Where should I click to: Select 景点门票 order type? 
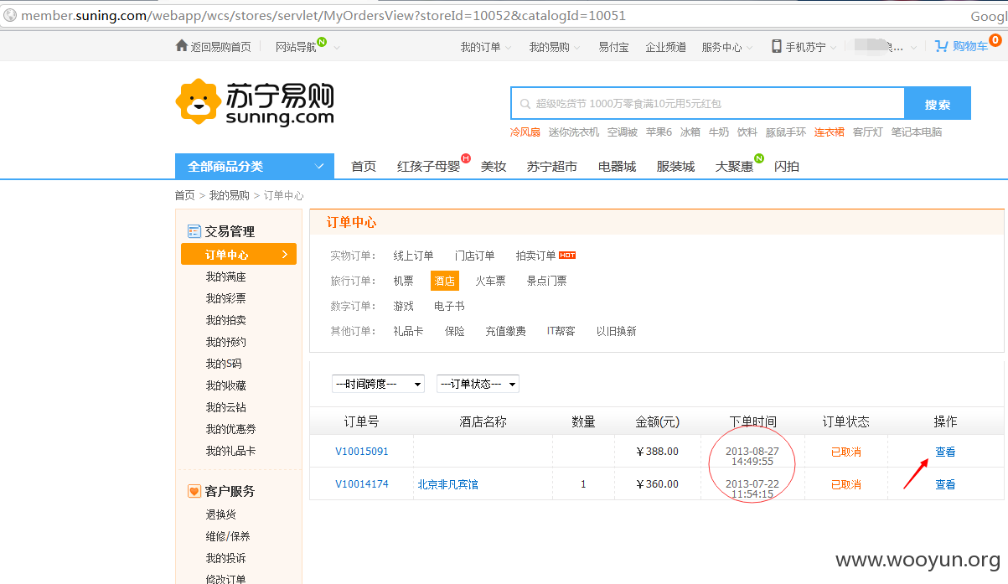point(547,281)
